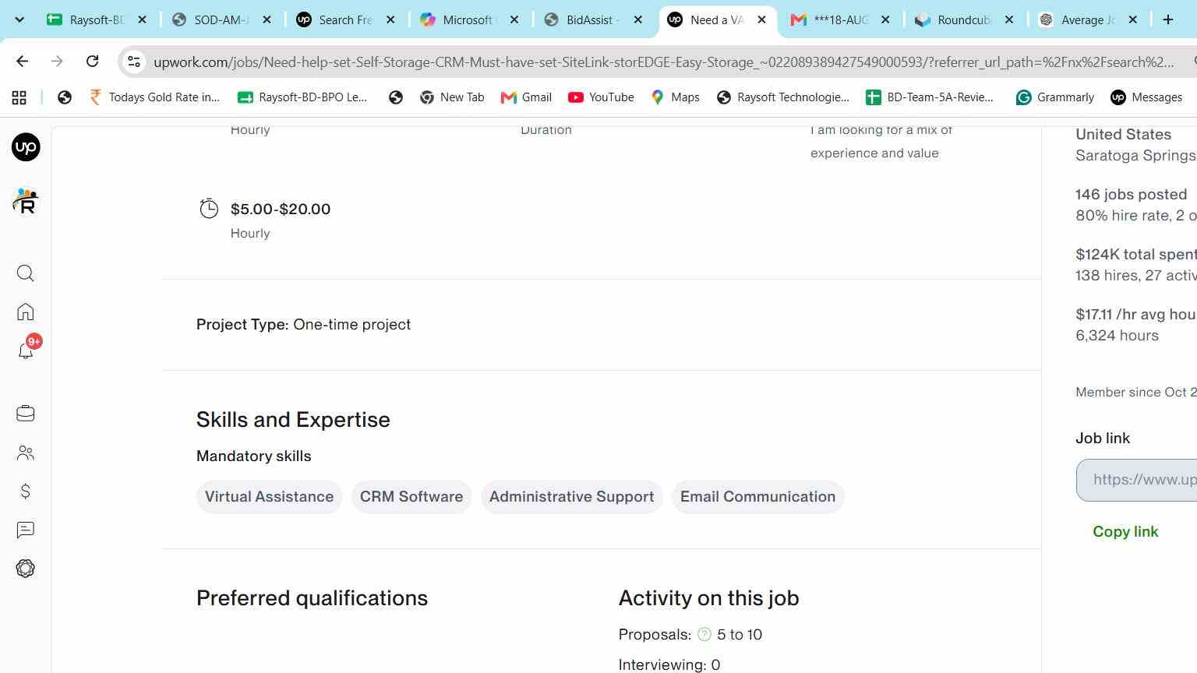The image size is (1197, 673).
Task: Open the search magnifier in sidebar
Action: (x=26, y=273)
